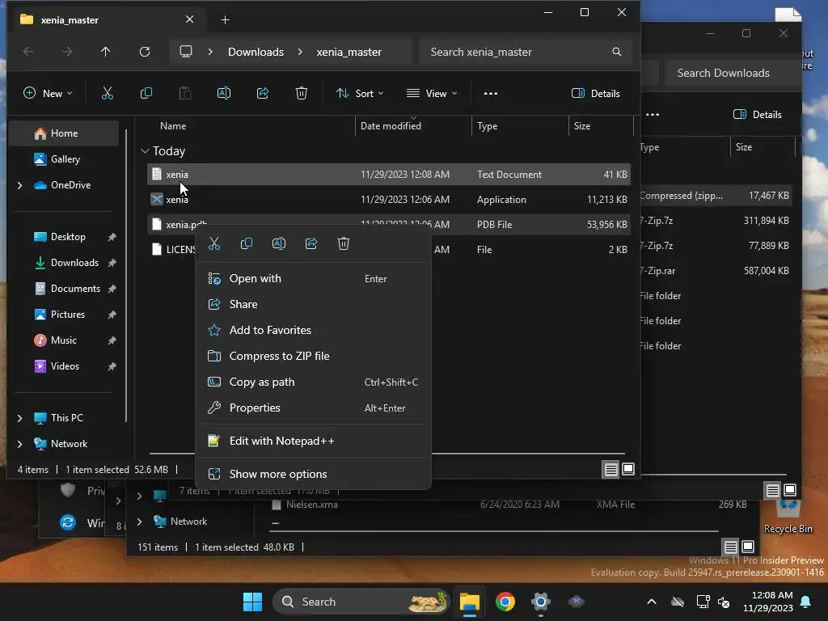This screenshot has width=828, height=621.
Task: Click Delete trash icon in context menu
Action: 343,243
